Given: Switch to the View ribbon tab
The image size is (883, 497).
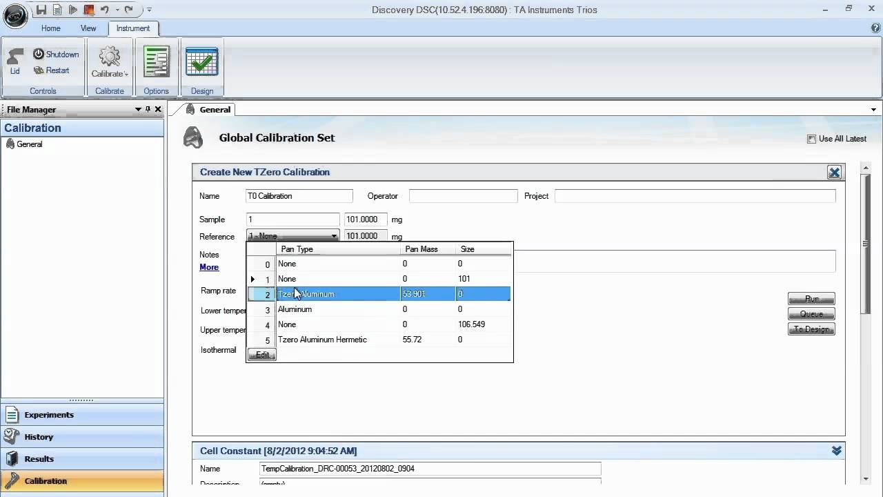Looking at the screenshot, I should (88, 28).
